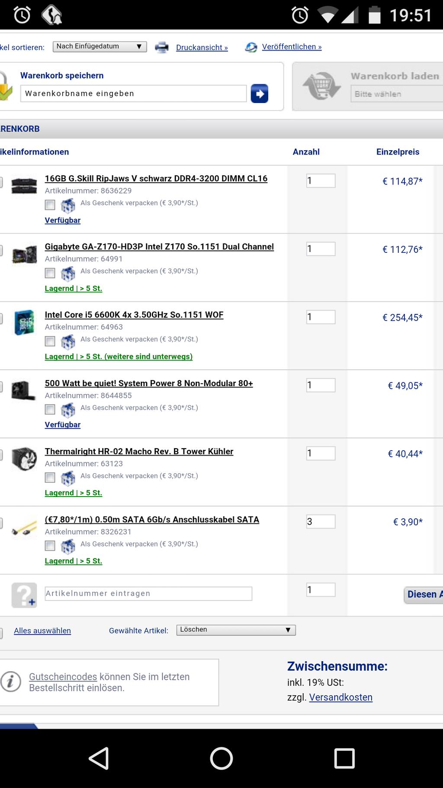Check gift wrap box for Gigabyte GA-Z170-HD3P
The height and width of the screenshot is (788, 443).
pyautogui.click(x=50, y=273)
